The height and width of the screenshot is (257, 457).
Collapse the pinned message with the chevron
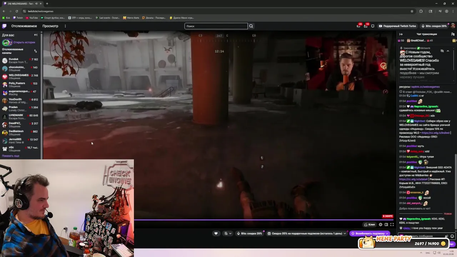[x=448, y=51]
